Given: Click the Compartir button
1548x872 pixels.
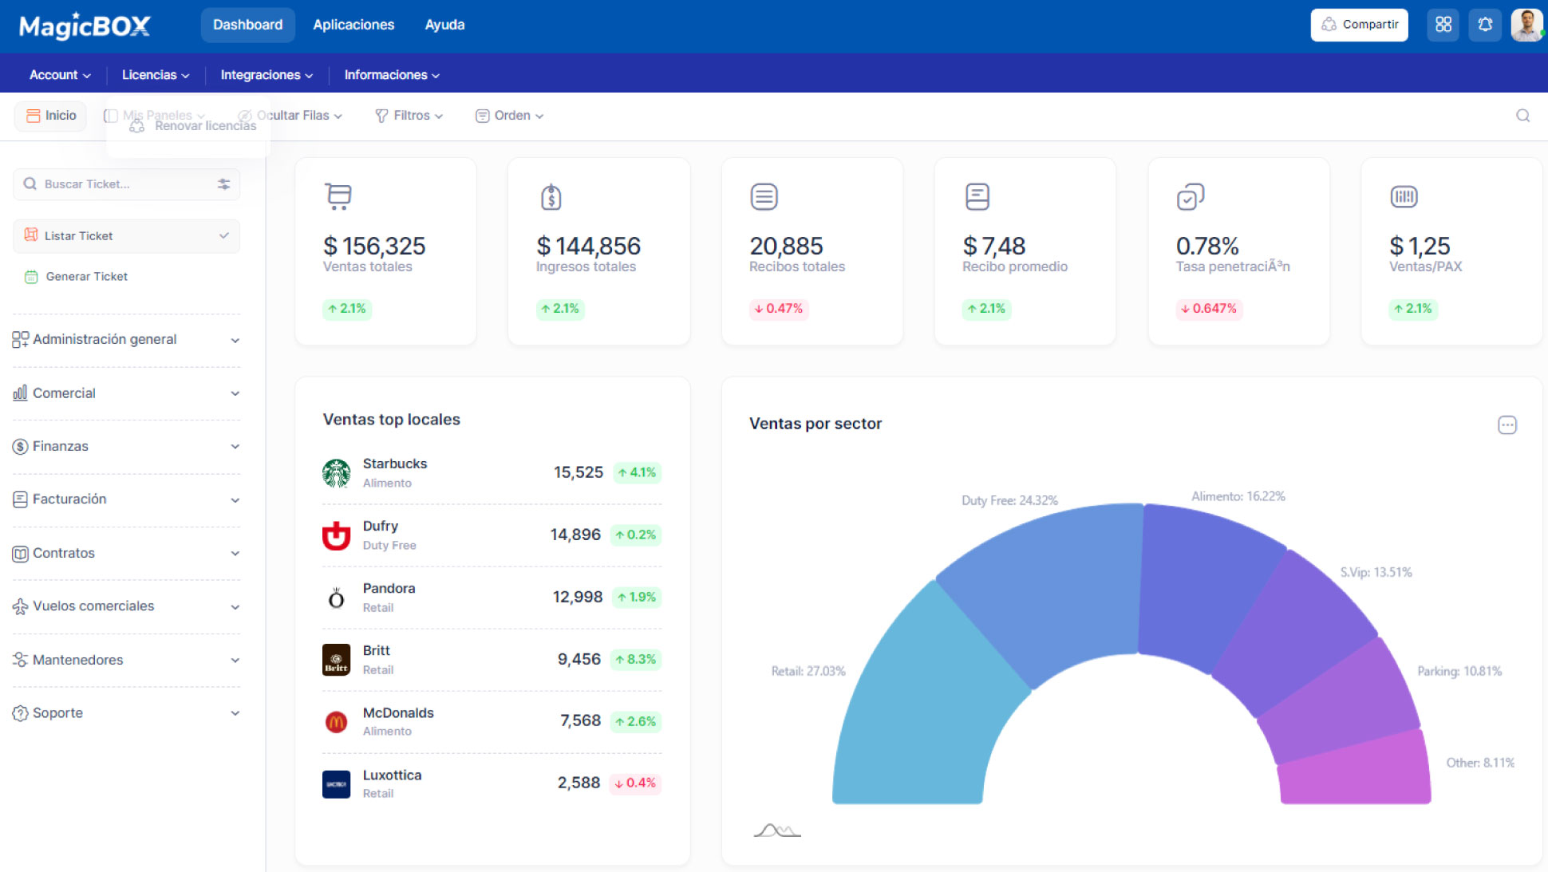Looking at the screenshot, I should (1359, 25).
